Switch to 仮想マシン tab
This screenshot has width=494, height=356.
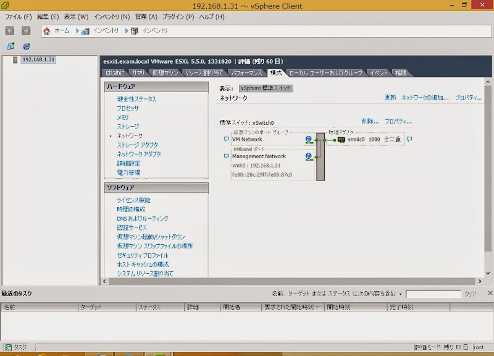coord(165,73)
